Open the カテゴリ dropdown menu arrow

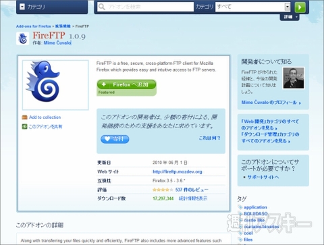[x=22, y=7]
